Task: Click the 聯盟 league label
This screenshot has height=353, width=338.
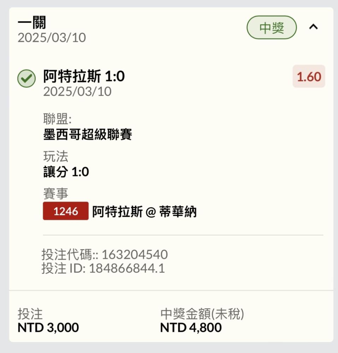Action: pos(57,119)
